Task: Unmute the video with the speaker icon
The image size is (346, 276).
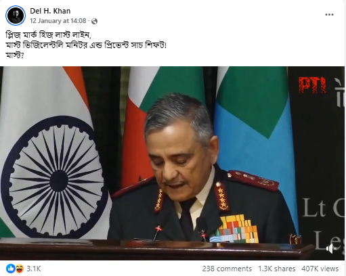Action: [x=332, y=249]
